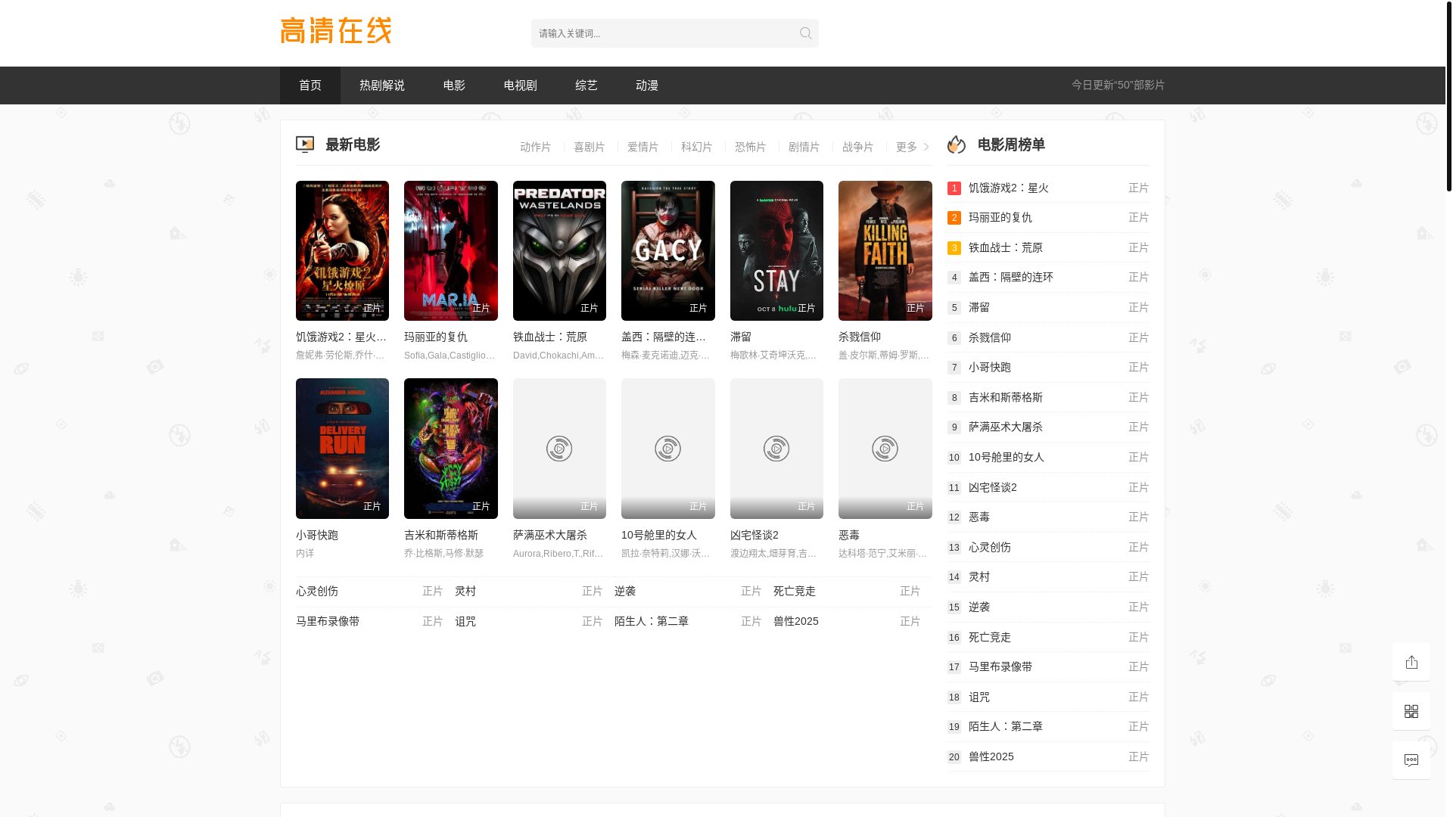Filter by 科幻片 category

(697, 147)
